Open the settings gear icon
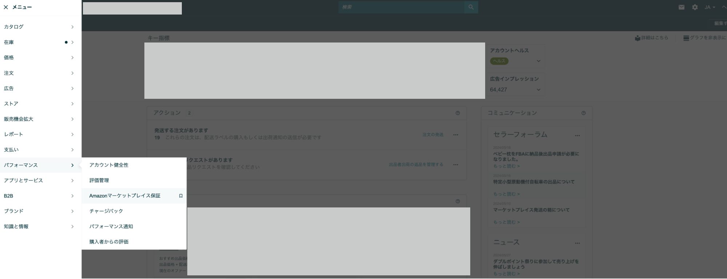This screenshot has height=279, width=727. click(x=695, y=7)
